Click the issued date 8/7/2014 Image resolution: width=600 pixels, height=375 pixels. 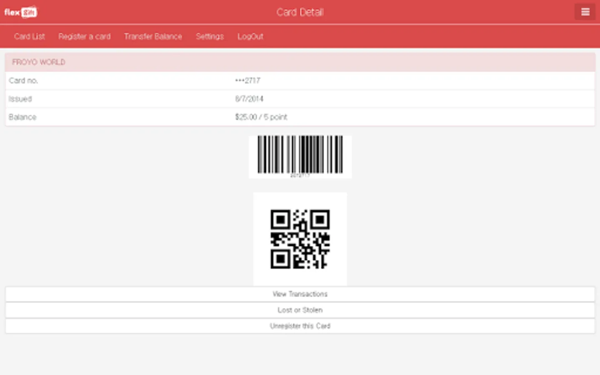(249, 99)
